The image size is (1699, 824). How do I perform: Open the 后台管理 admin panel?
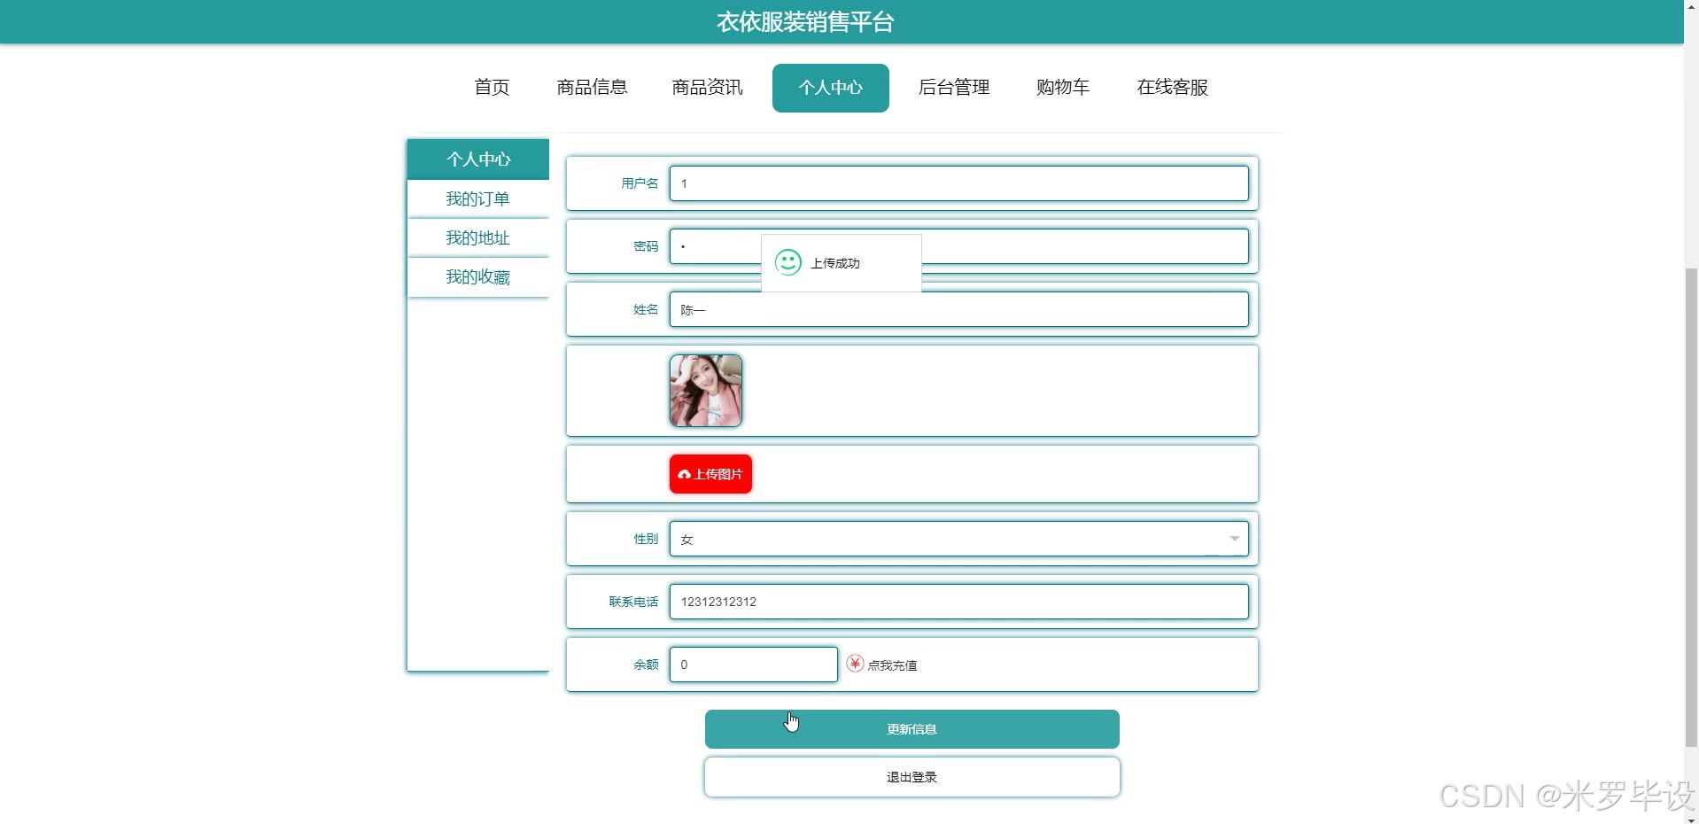tap(953, 87)
